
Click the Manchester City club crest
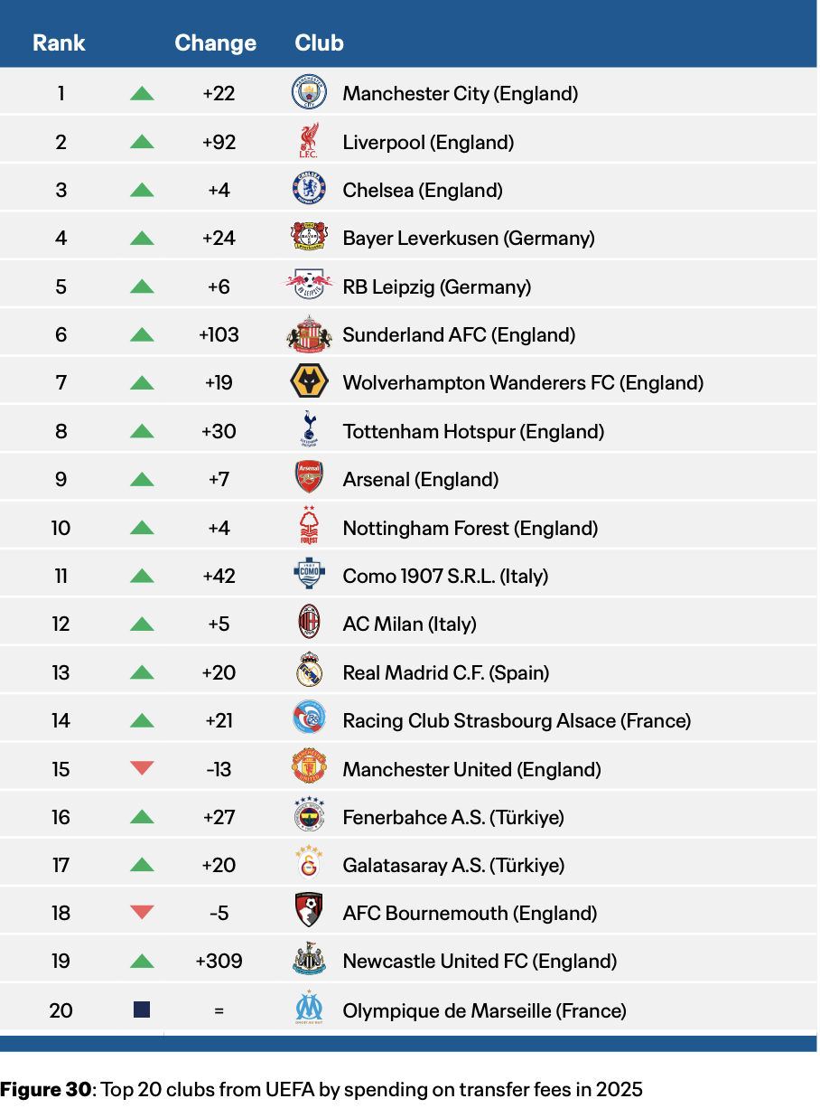[309, 93]
